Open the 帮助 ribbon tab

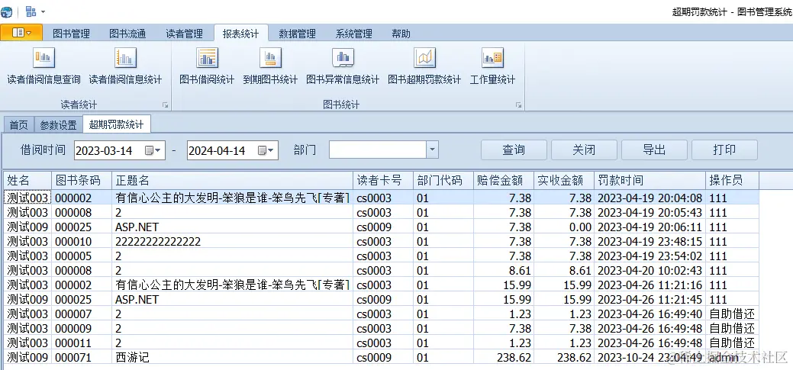(x=401, y=34)
